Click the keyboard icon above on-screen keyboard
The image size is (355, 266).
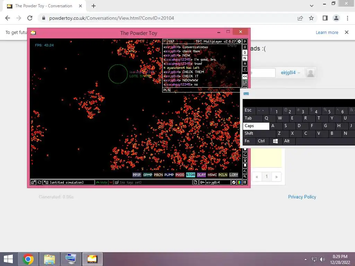(x=246, y=94)
